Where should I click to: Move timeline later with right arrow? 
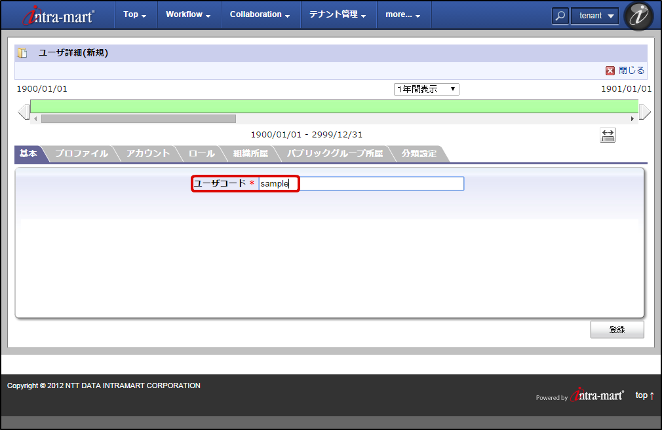[645, 112]
